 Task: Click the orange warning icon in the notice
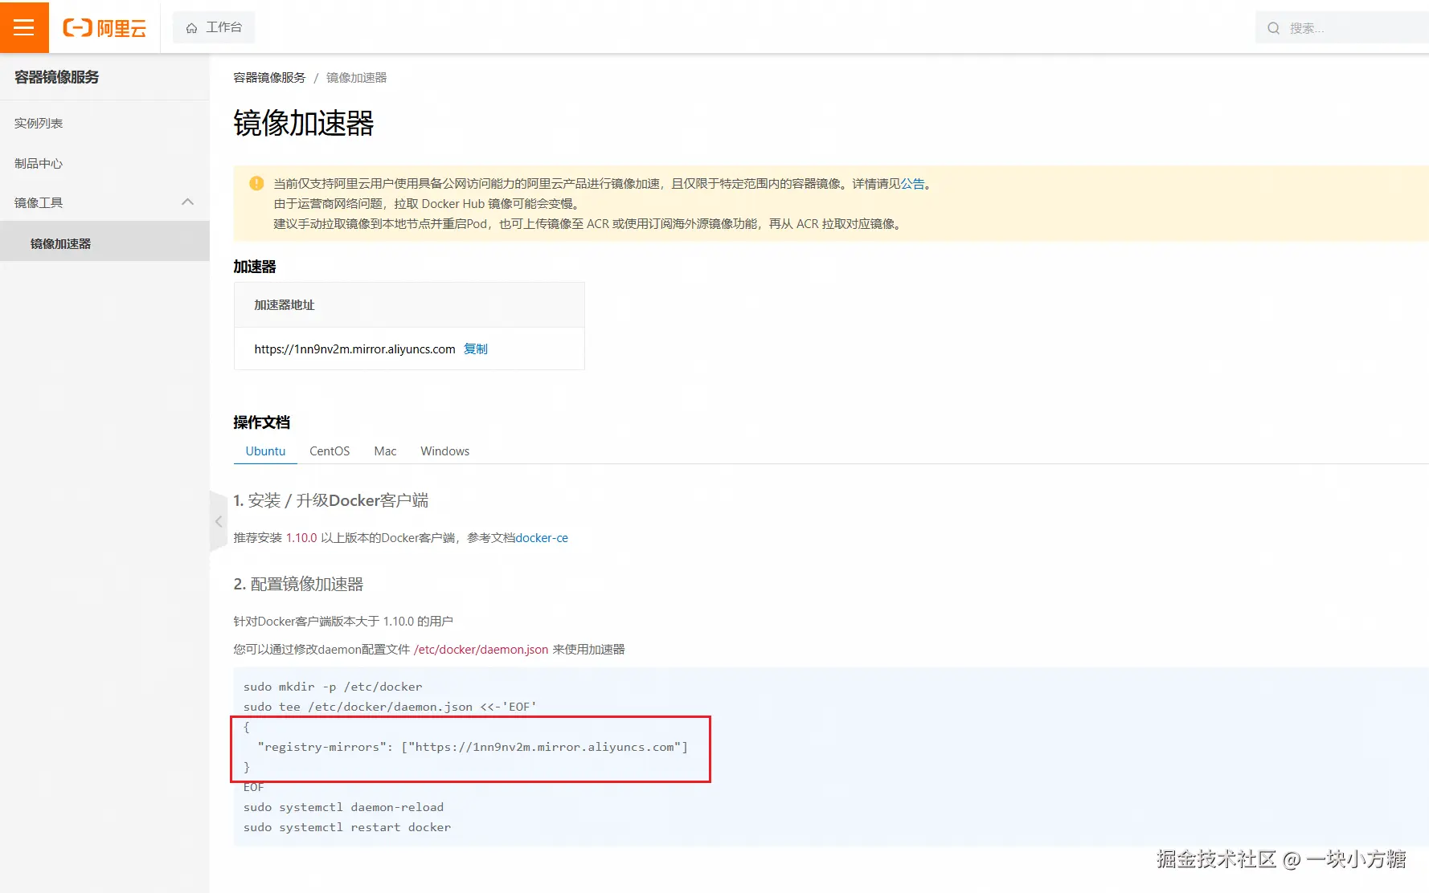(256, 183)
